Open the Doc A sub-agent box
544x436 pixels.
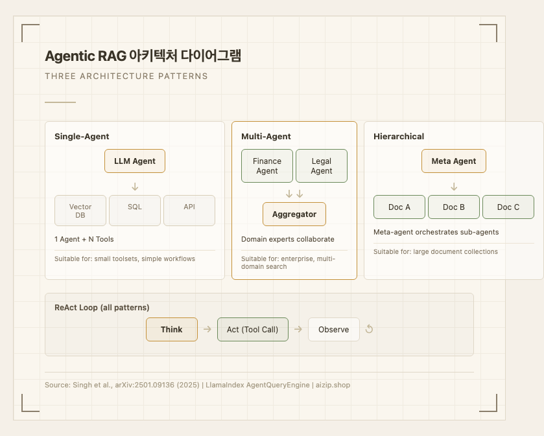point(399,207)
